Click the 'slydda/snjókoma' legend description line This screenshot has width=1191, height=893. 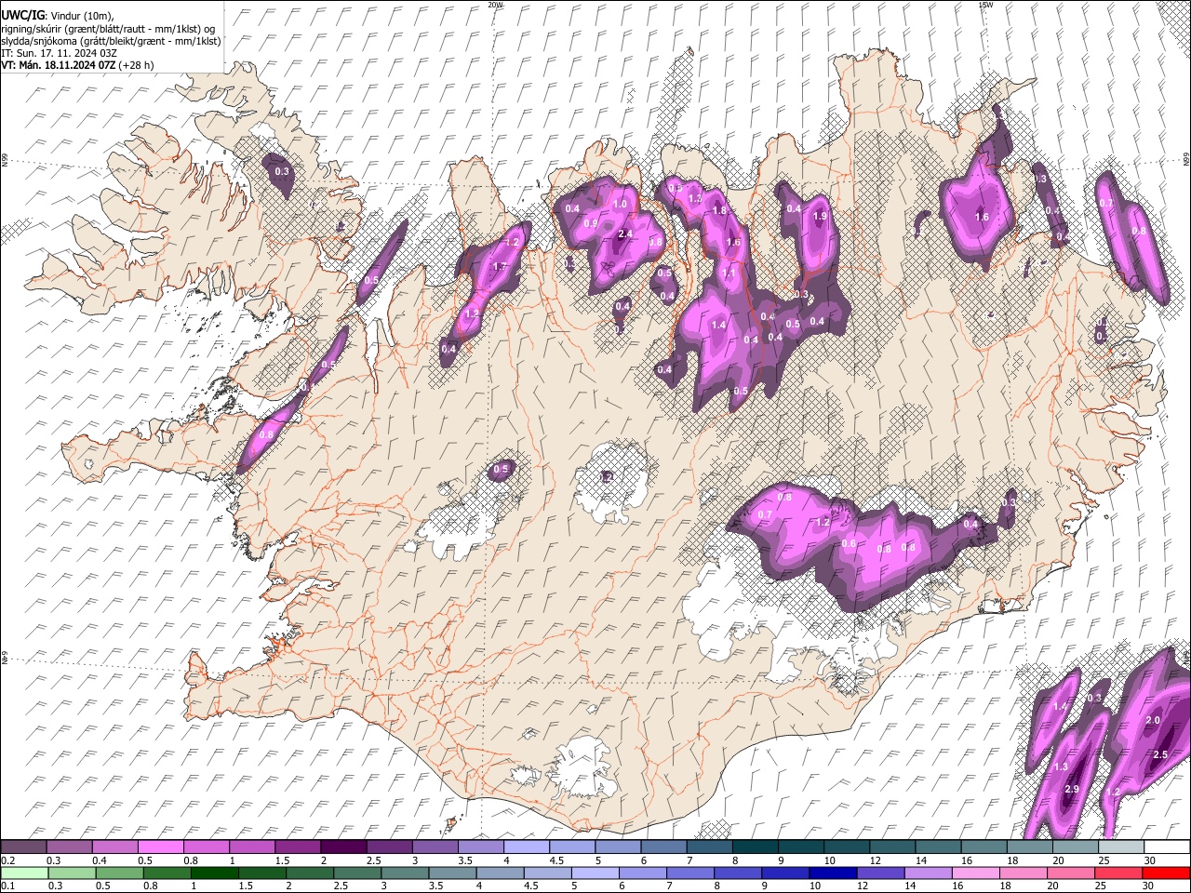111,41
